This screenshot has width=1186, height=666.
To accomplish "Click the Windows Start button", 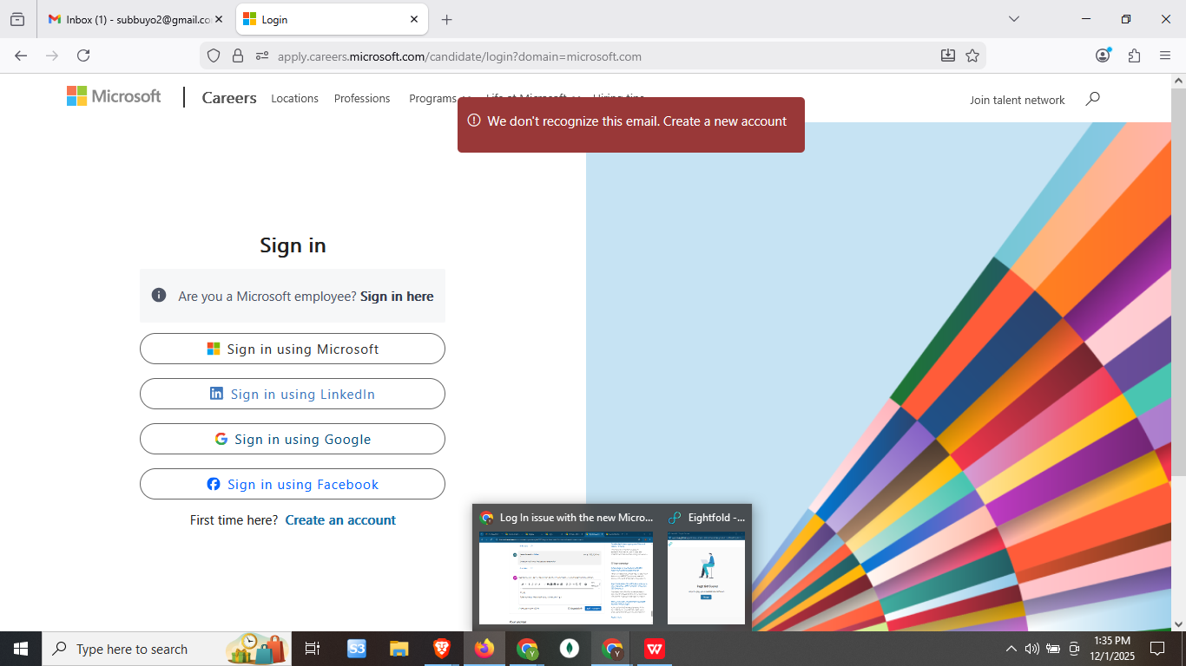I will (19, 648).
